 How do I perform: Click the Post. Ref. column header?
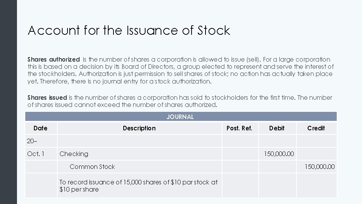coord(239,128)
